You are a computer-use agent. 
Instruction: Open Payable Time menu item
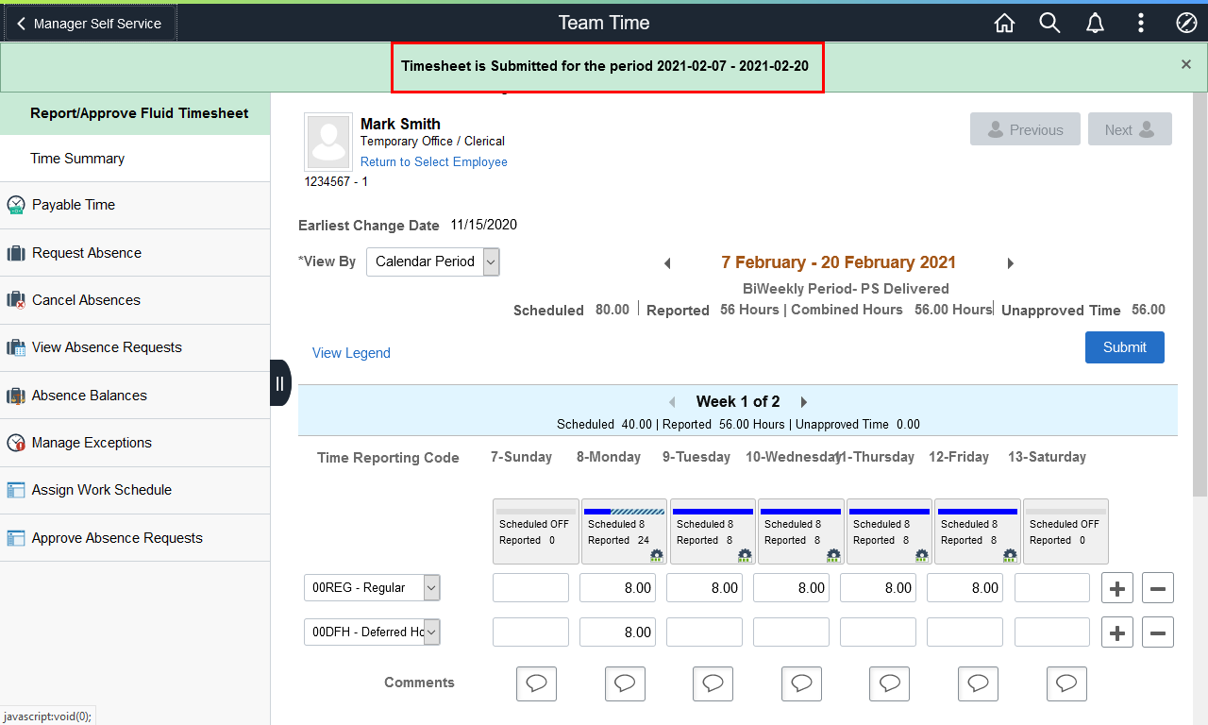135,205
